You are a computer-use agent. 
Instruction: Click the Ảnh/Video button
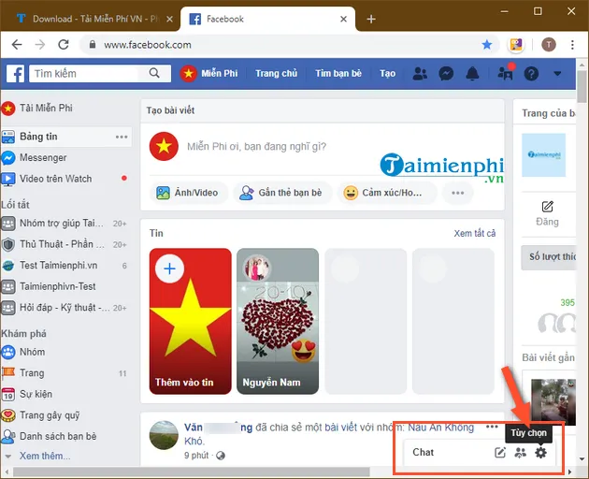tap(188, 193)
